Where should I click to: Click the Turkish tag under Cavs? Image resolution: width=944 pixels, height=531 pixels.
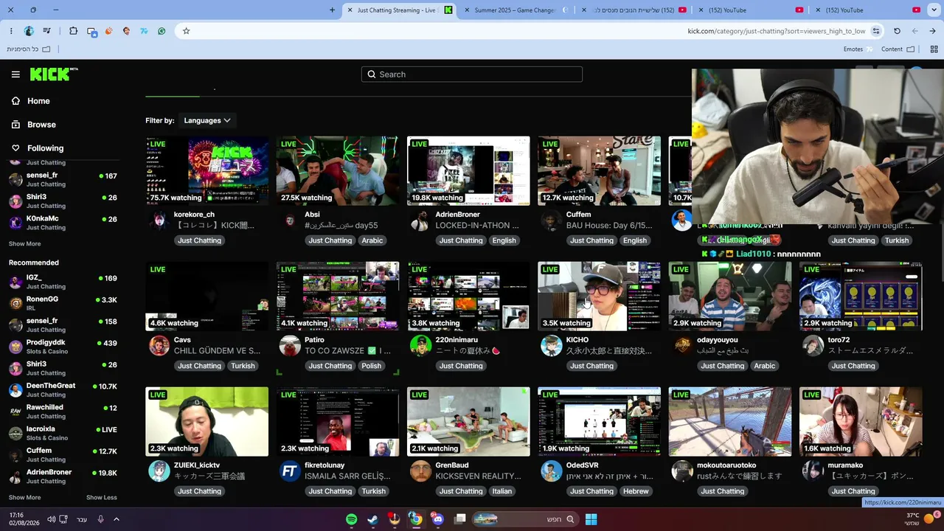pyautogui.click(x=243, y=366)
